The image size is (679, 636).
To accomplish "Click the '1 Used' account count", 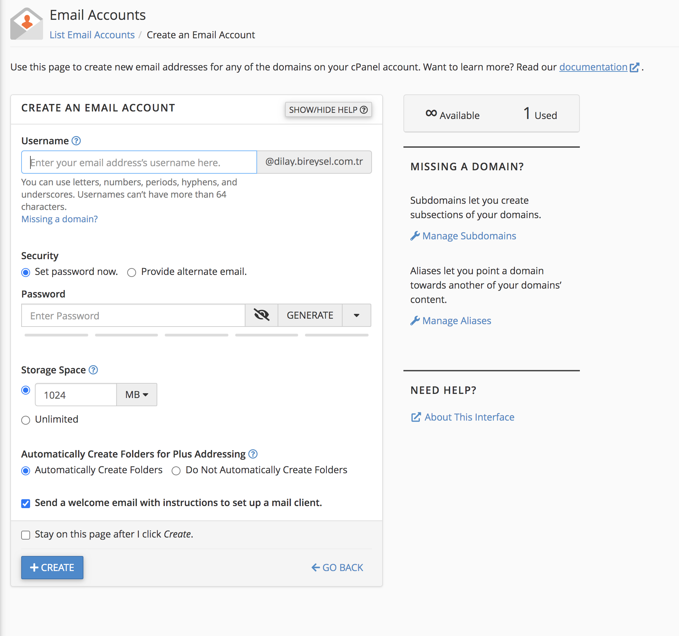I will pyautogui.click(x=540, y=114).
